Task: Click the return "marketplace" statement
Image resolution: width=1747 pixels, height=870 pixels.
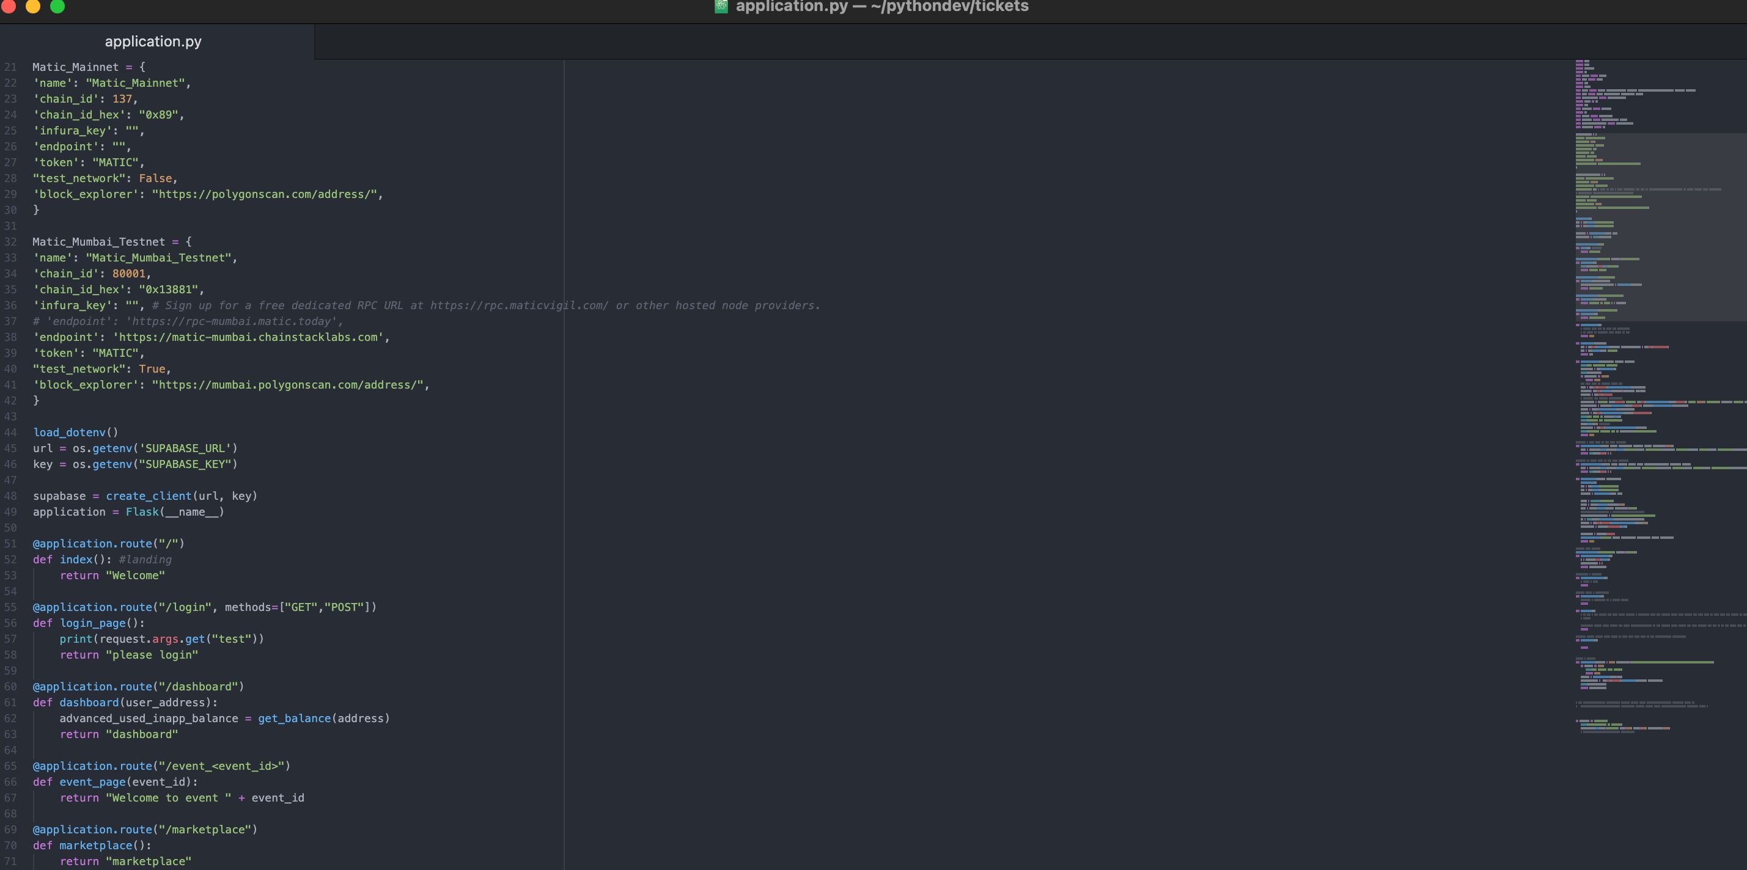Action: click(x=125, y=862)
